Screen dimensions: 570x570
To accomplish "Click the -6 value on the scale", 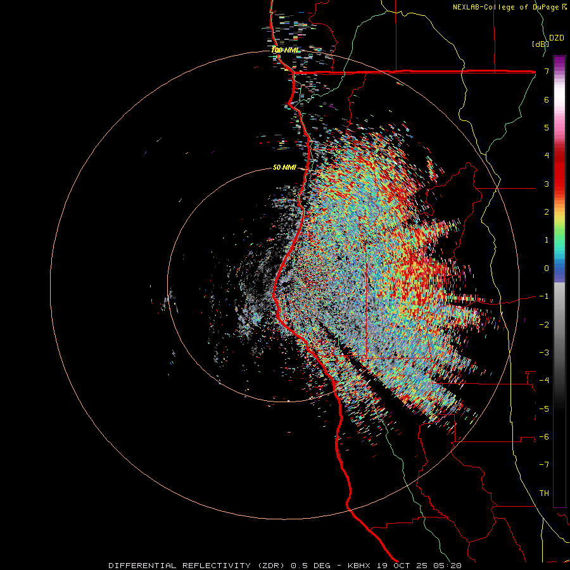I will tap(544, 437).
